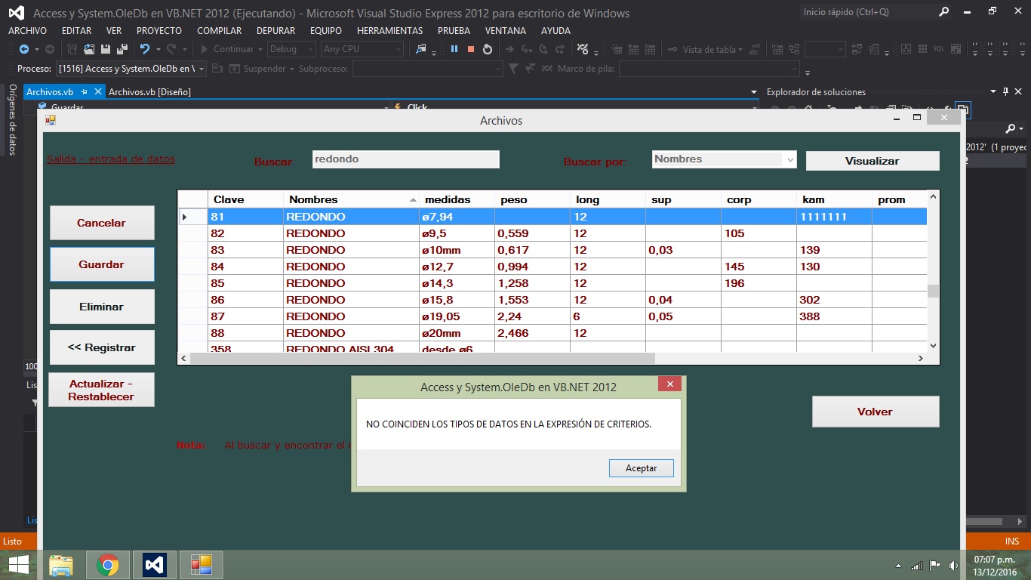Click the Guardar button
This screenshot has width=1031, height=580.
[x=102, y=265]
